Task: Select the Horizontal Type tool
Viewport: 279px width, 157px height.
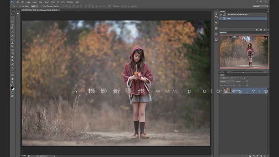Action: tap(12, 68)
